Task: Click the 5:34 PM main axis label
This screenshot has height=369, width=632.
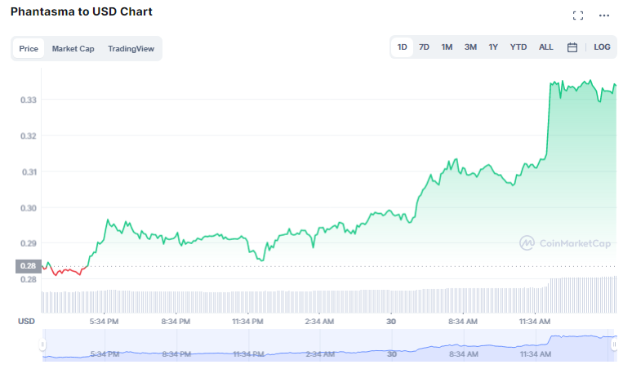Action: click(104, 322)
